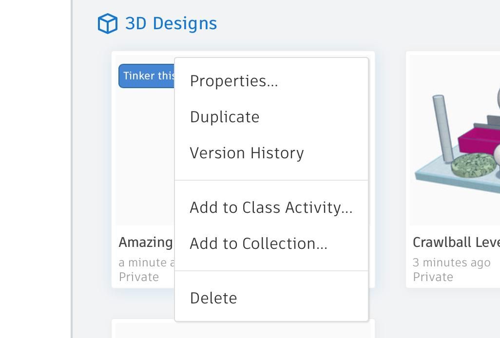Click the 3D Designs cube icon
Image resolution: width=500 pixels, height=338 pixels.
point(108,23)
